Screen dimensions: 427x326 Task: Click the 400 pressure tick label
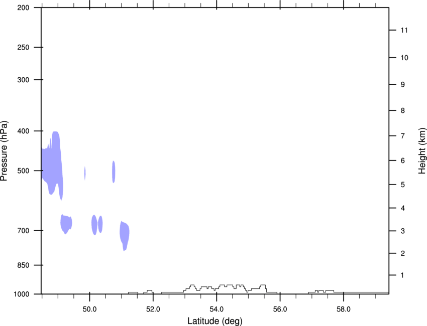point(23,131)
